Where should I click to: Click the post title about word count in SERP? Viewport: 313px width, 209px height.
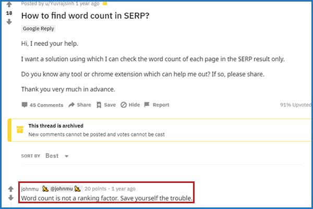(85, 16)
